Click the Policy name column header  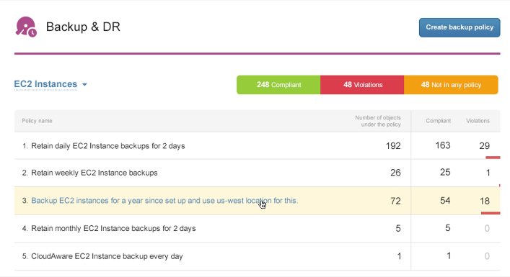click(x=37, y=121)
